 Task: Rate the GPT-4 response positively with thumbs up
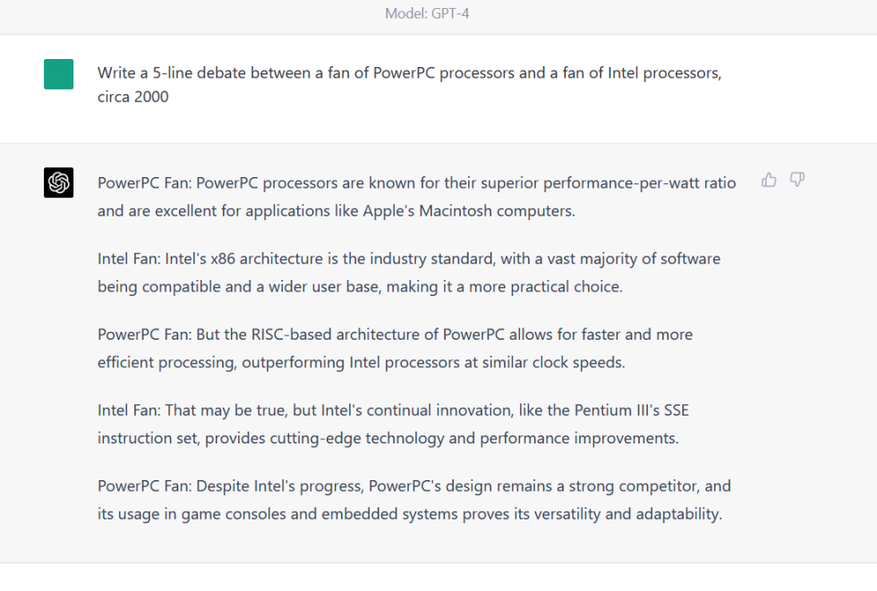tap(769, 180)
